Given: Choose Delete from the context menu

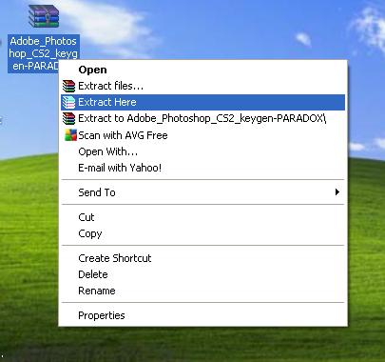Looking at the screenshot, I should click(202, 274).
